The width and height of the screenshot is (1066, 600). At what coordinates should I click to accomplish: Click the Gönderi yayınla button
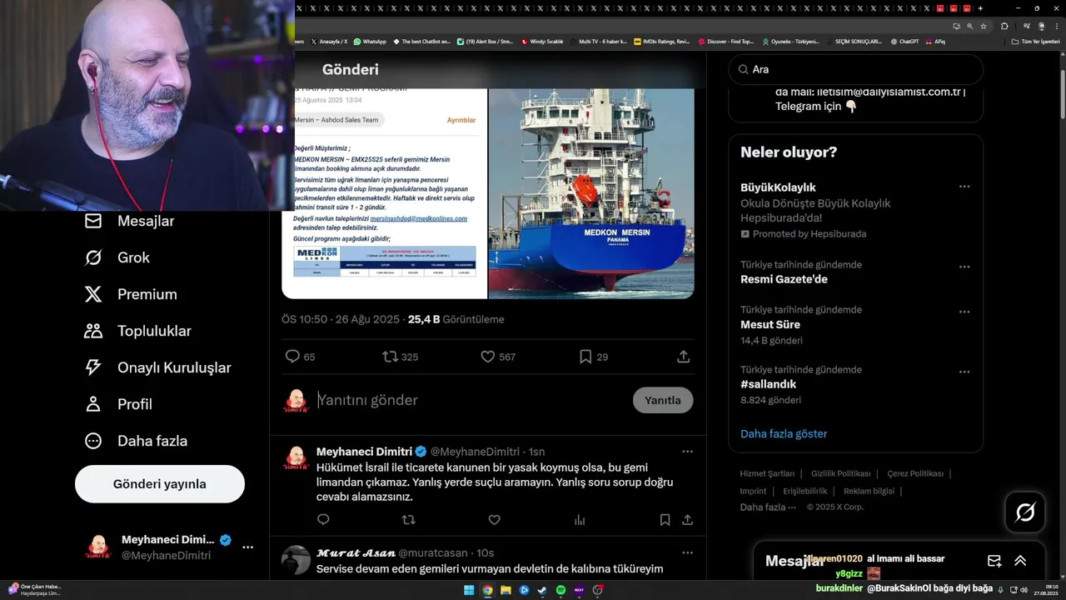point(160,484)
